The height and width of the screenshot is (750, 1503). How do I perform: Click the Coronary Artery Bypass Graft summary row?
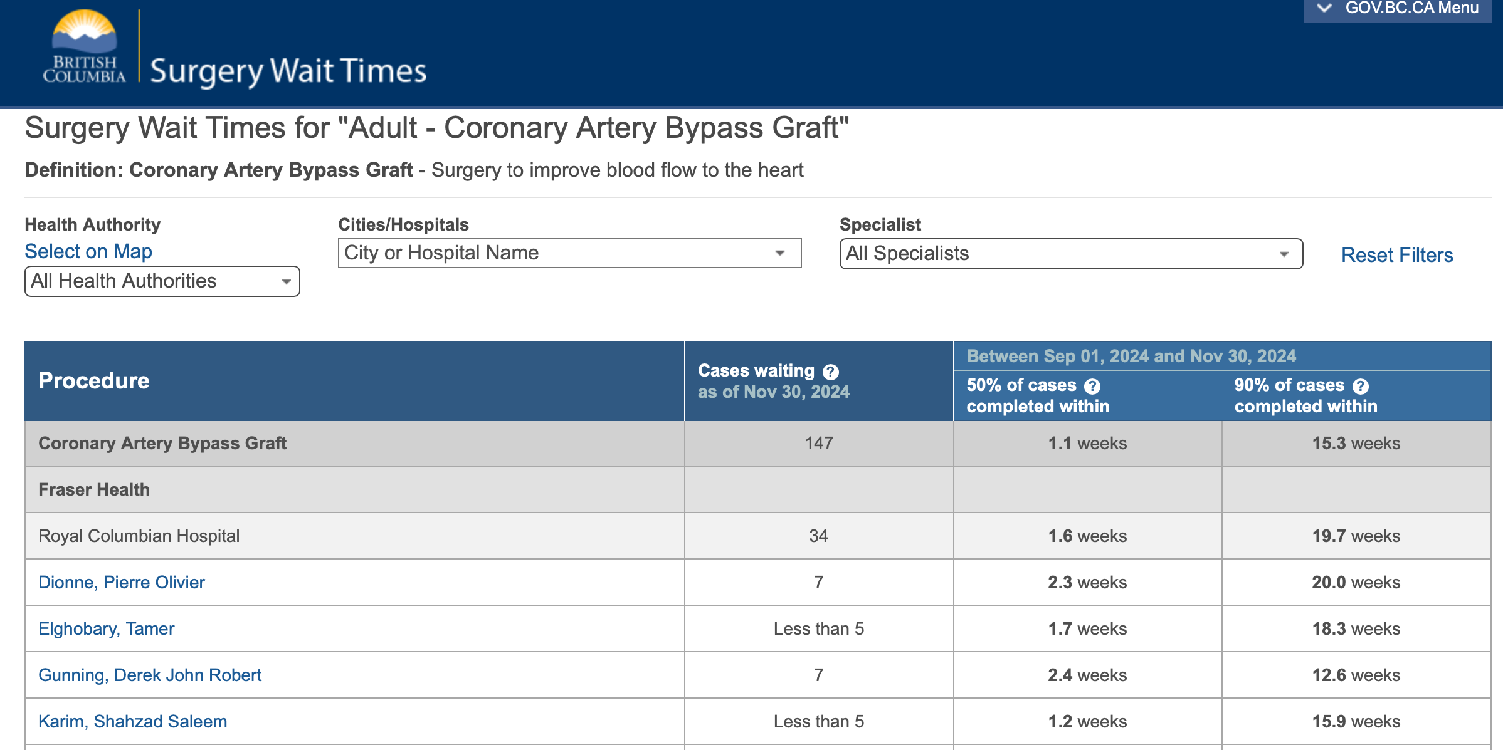(x=162, y=443)
